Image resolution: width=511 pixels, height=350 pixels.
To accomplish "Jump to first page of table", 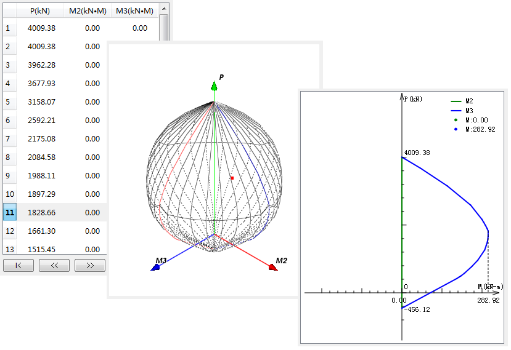I will coord(18,266).
